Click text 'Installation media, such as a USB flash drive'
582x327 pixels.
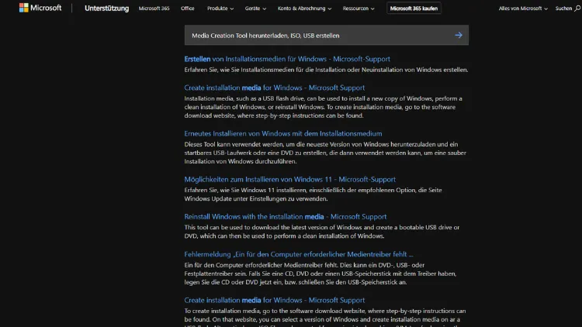(x=244, y=98)
